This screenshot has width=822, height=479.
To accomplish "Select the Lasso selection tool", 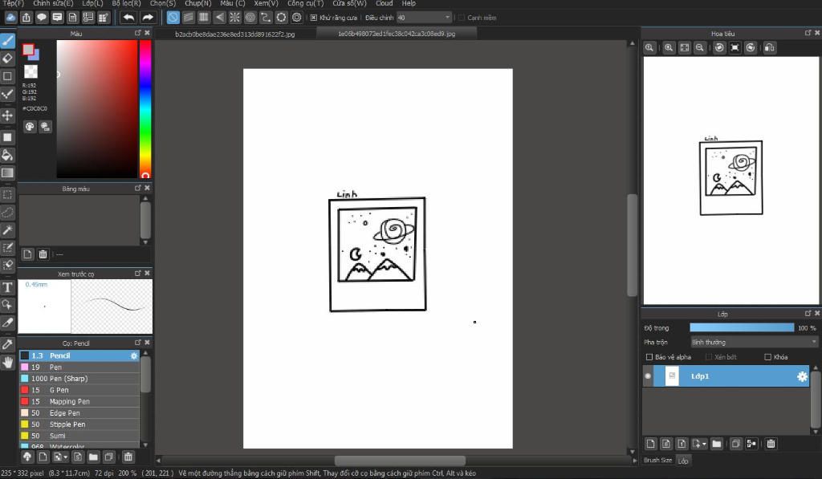I will (7, 213).
